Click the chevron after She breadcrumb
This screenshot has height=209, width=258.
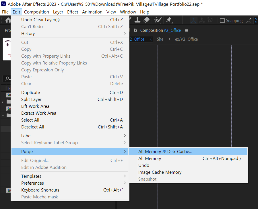point(170,39)
